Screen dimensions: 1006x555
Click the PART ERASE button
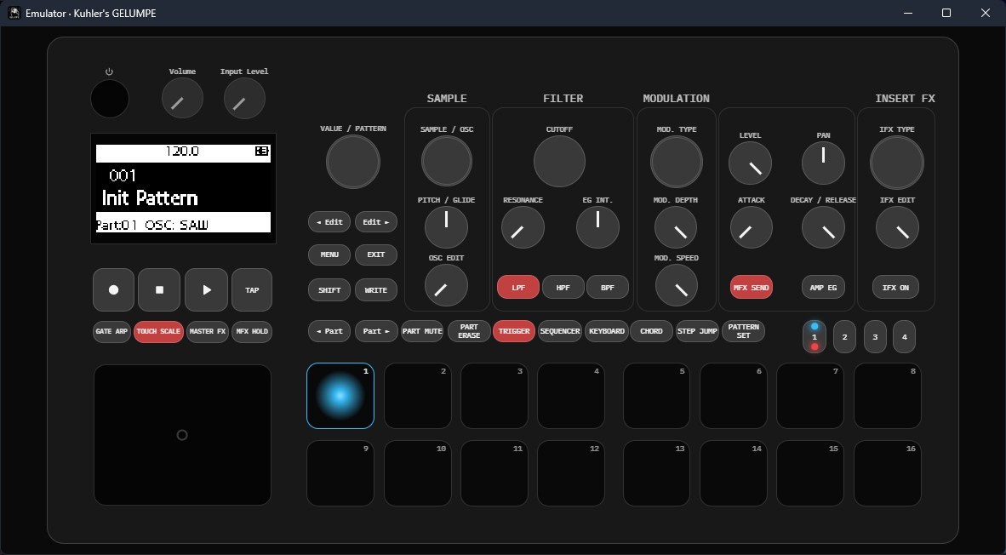click(469, 331)
